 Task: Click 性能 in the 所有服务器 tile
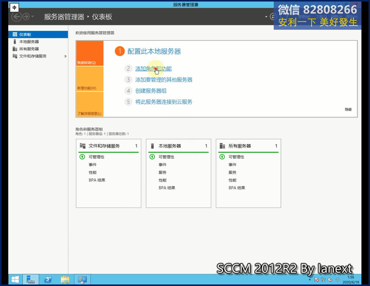(x=233, y=180)
